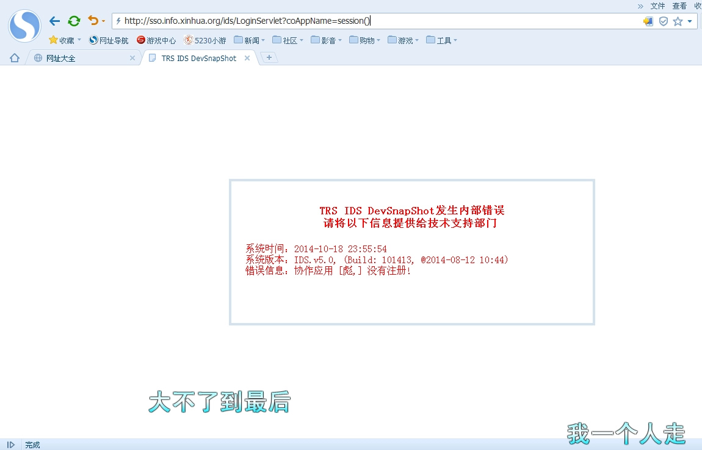Click the 错误信息 line '没有注册!'
The height and width of the screenshot is (450, 702).
(x=328, y=270)
